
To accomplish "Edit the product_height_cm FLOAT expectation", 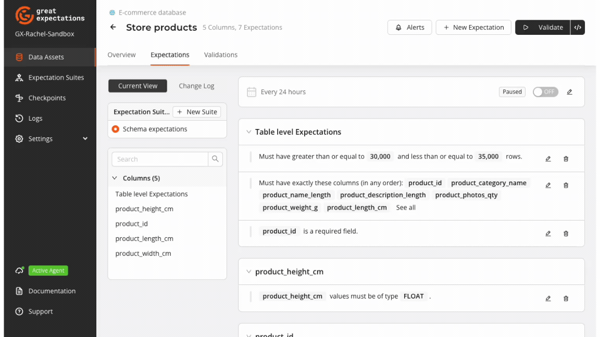I will 548,298.
